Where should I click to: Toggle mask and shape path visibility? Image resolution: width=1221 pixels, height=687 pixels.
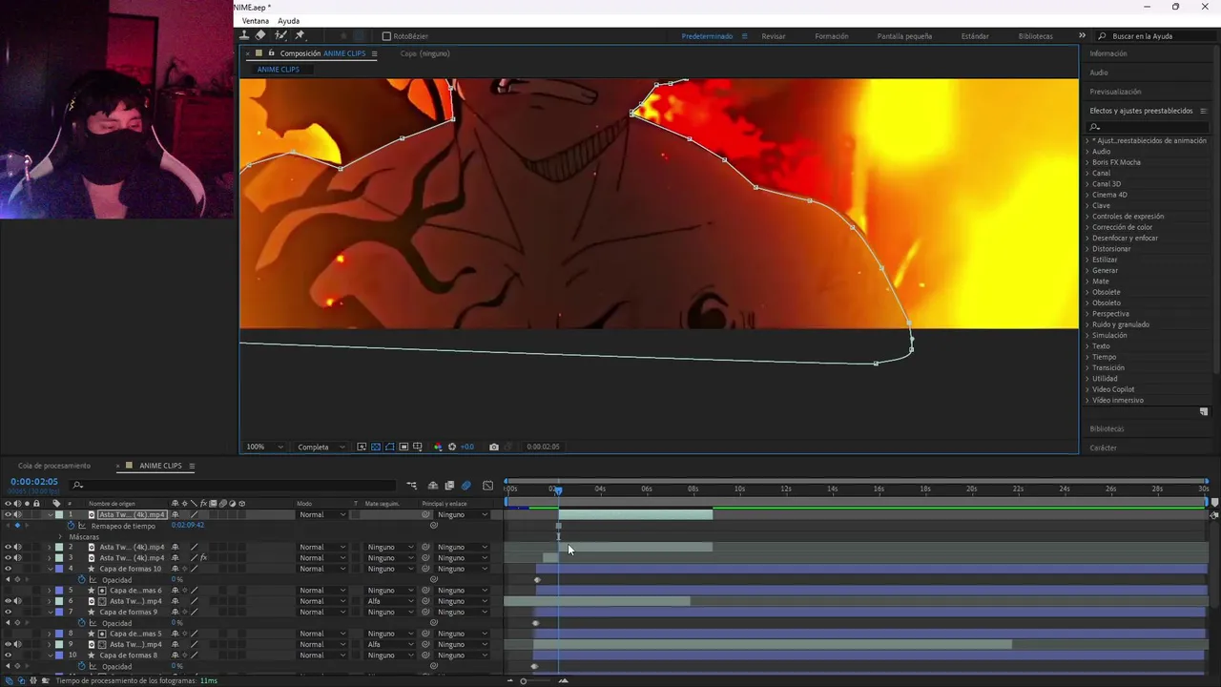coord(389,447)
